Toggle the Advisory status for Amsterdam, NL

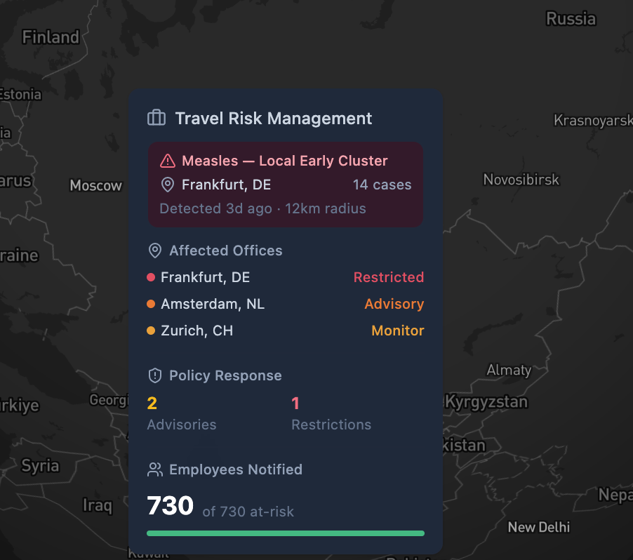[x=394, y=303]
